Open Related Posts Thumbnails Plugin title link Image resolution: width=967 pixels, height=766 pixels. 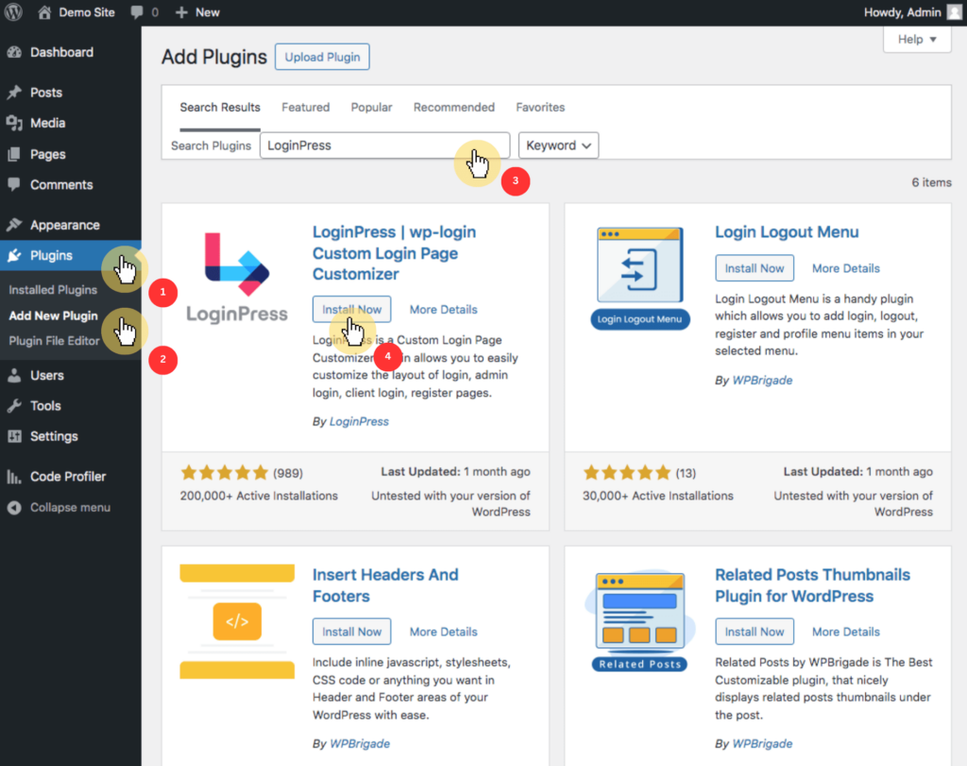[813, 586]
